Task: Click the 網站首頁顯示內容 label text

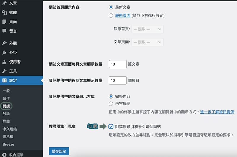Action: [64, 7]
